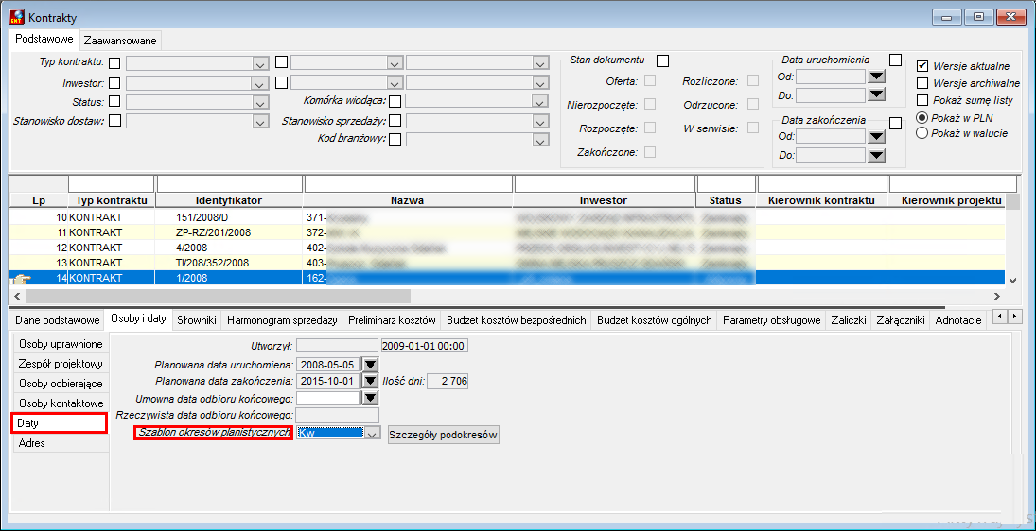1036x531 pixels.
Task: Open the Zaliczki tab
Action: coord(849,320)
